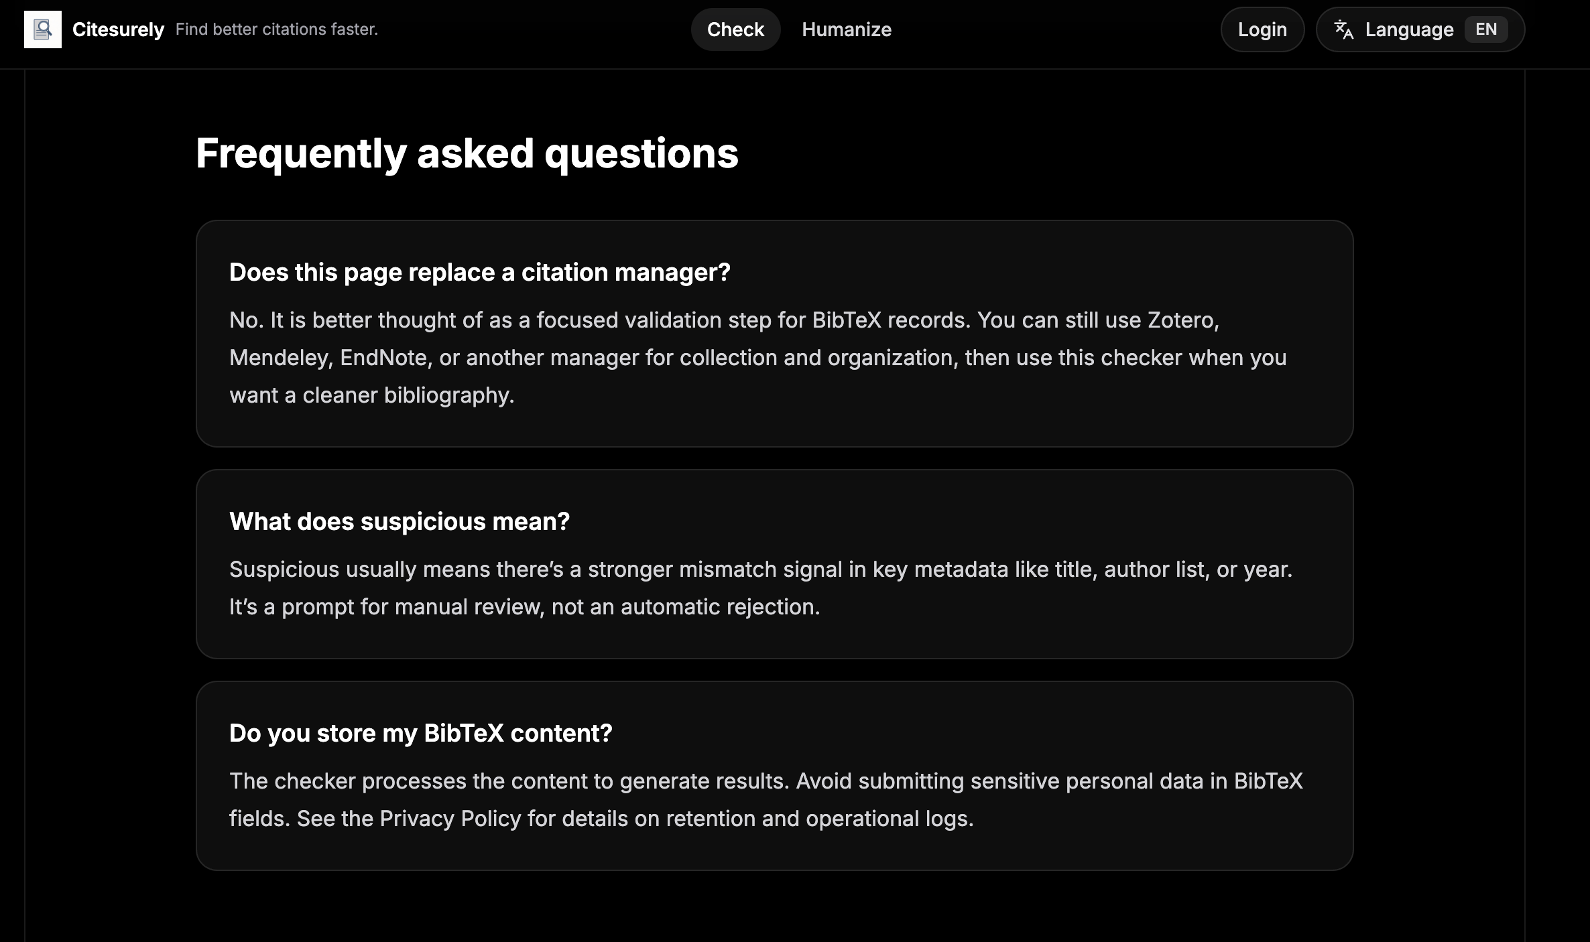Click 'Do you store my BibTeX content?'
This screenshot has height=942, width=1590.
point(420,734)
